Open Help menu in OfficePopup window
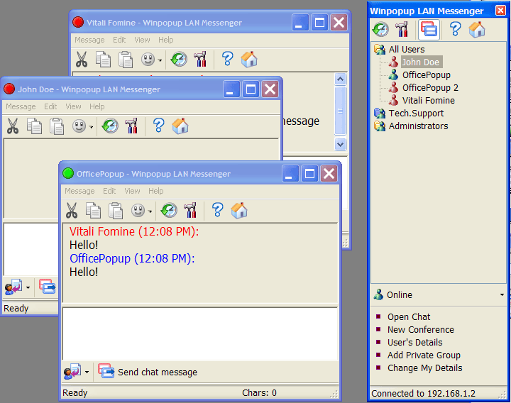 click(x=155, y=191)
